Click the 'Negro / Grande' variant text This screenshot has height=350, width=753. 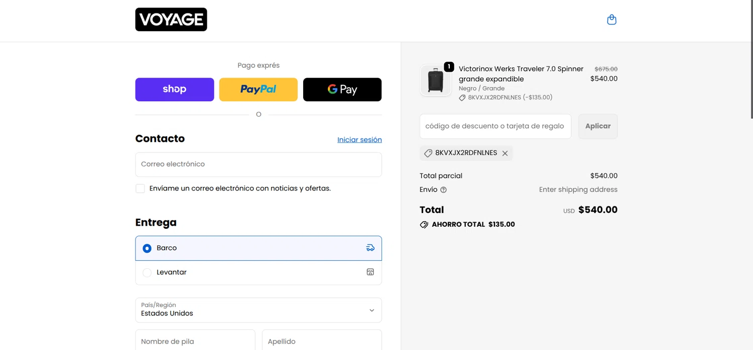coord(481,88)
